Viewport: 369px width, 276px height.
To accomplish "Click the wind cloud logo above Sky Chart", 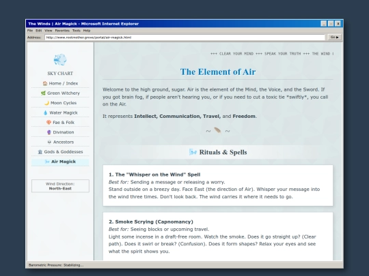I will [60, 59].
